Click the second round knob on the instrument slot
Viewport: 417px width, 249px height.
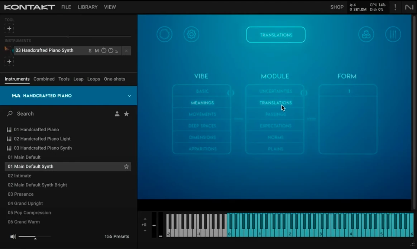click(x=111, y=50)
